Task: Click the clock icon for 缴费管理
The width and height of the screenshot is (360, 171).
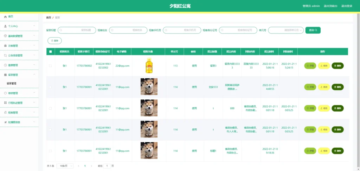Action: 5,65
